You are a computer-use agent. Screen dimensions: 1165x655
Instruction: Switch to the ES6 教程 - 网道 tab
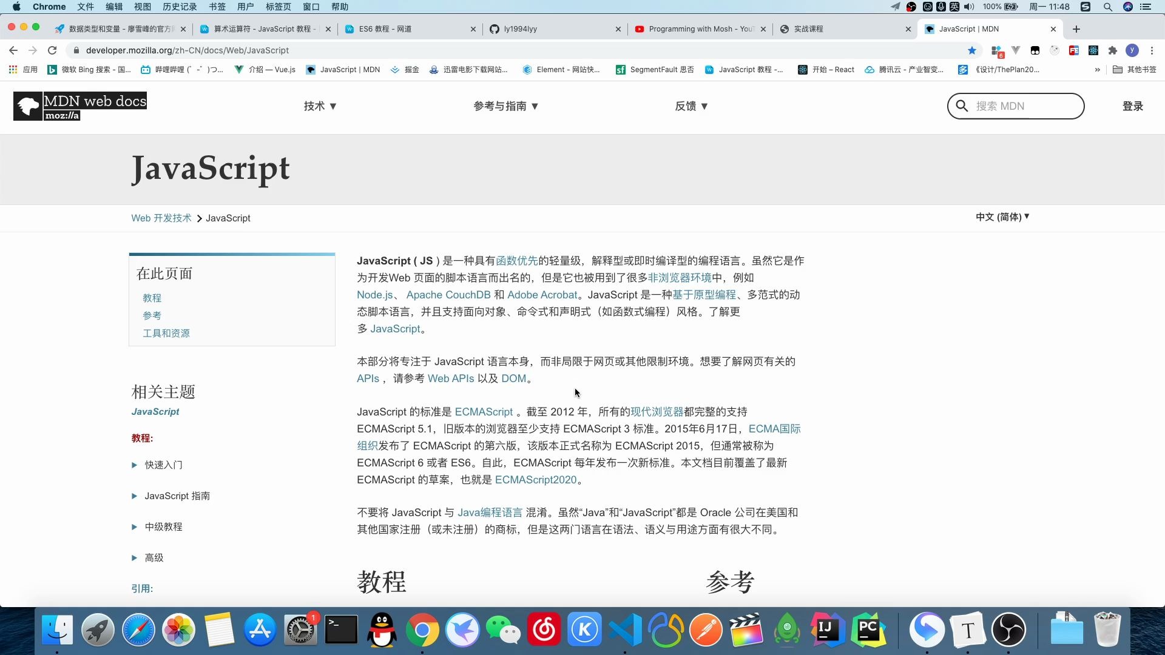(410, 29)
